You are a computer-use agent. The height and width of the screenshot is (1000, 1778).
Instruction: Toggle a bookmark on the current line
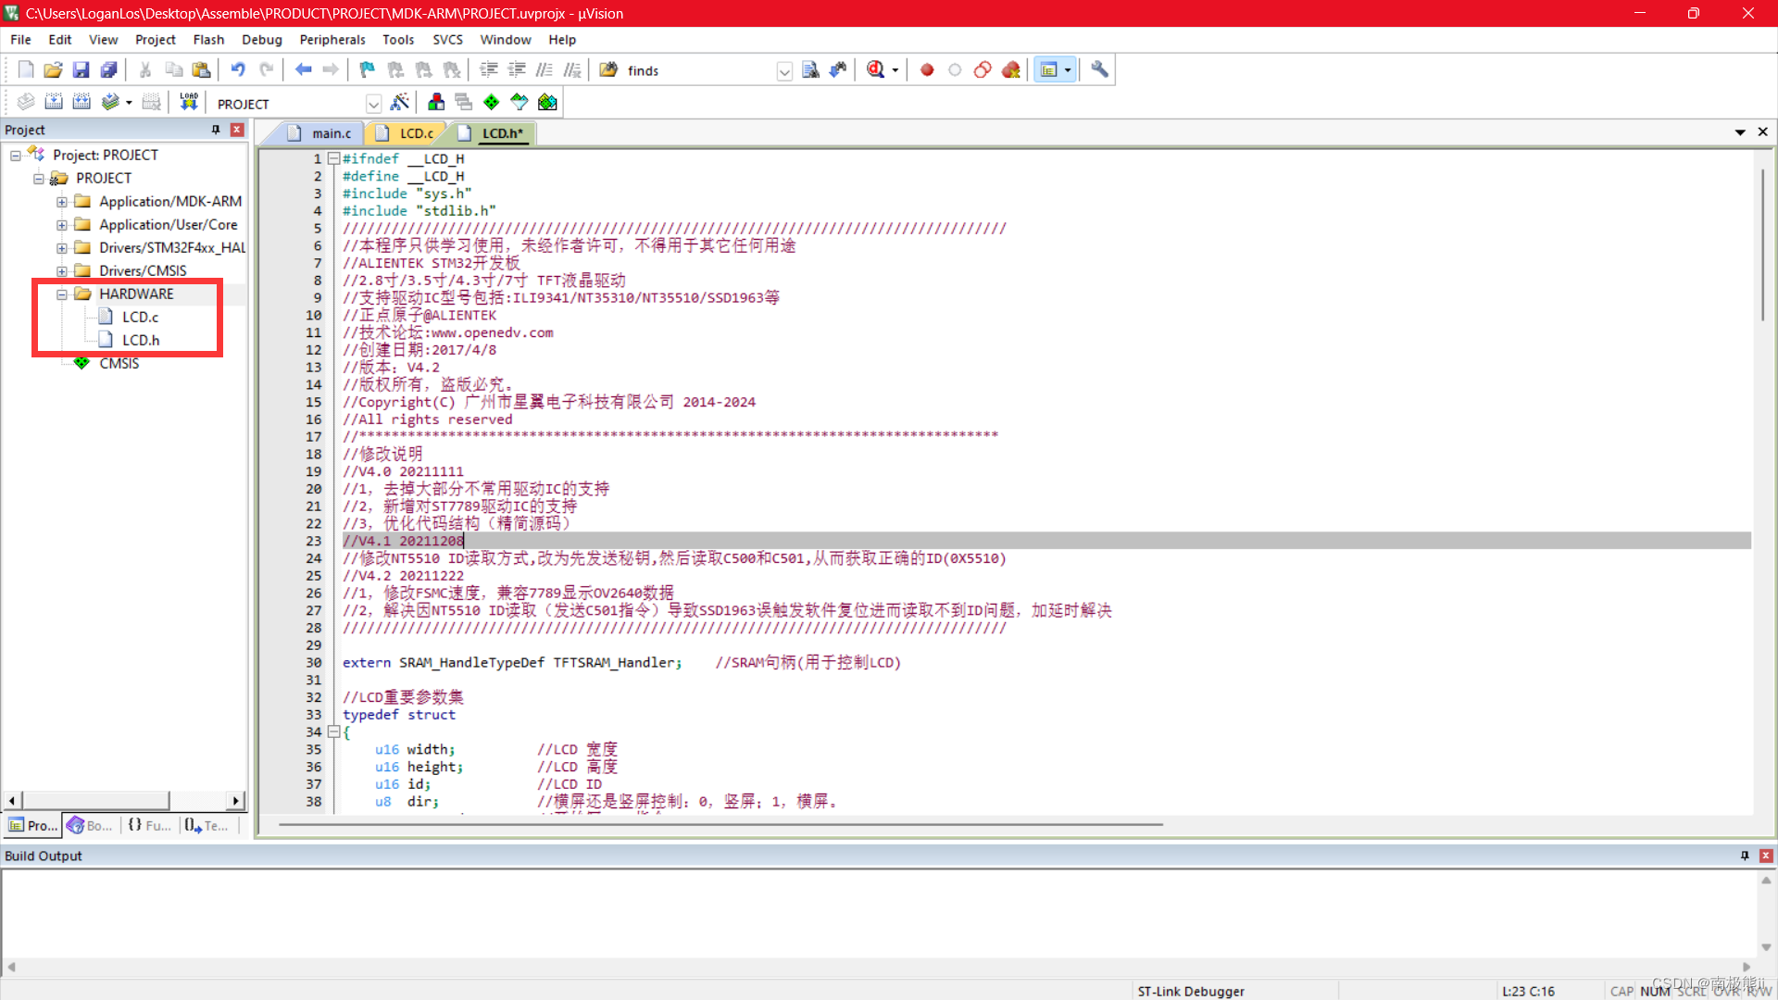366,69
